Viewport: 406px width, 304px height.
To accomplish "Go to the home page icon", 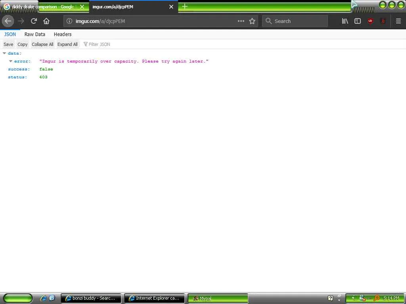I will click(x=46, y=21).
